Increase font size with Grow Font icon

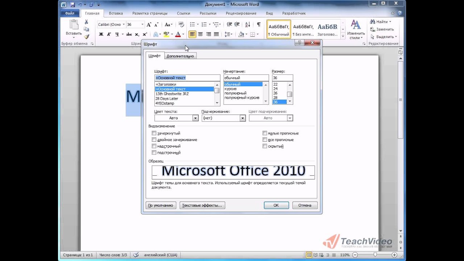pyautogui.click(x=149, y=25)
